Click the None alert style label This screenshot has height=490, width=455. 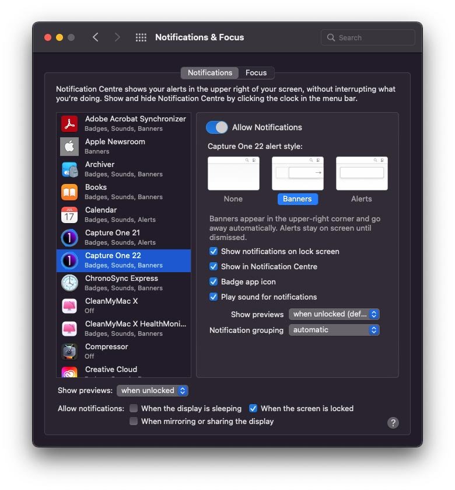pyautogui.click(x=233, y=199)
